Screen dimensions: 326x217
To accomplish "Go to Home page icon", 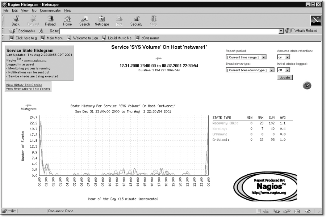I will pos(67,19).
